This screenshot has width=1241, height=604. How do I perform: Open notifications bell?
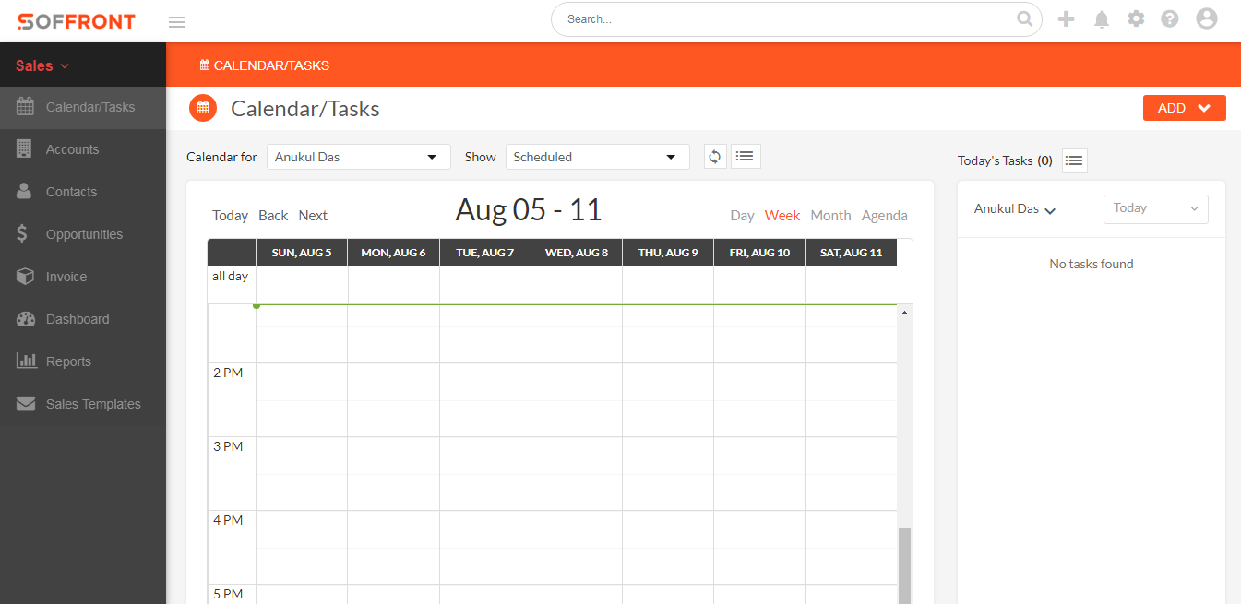[x=1102, y=19]
